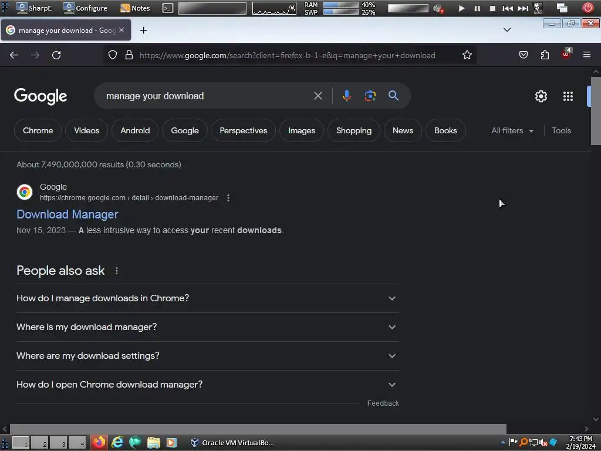Submit search with the magnifier icon
The width and height of the screenshot is (601, 451).
pos(393,96)
